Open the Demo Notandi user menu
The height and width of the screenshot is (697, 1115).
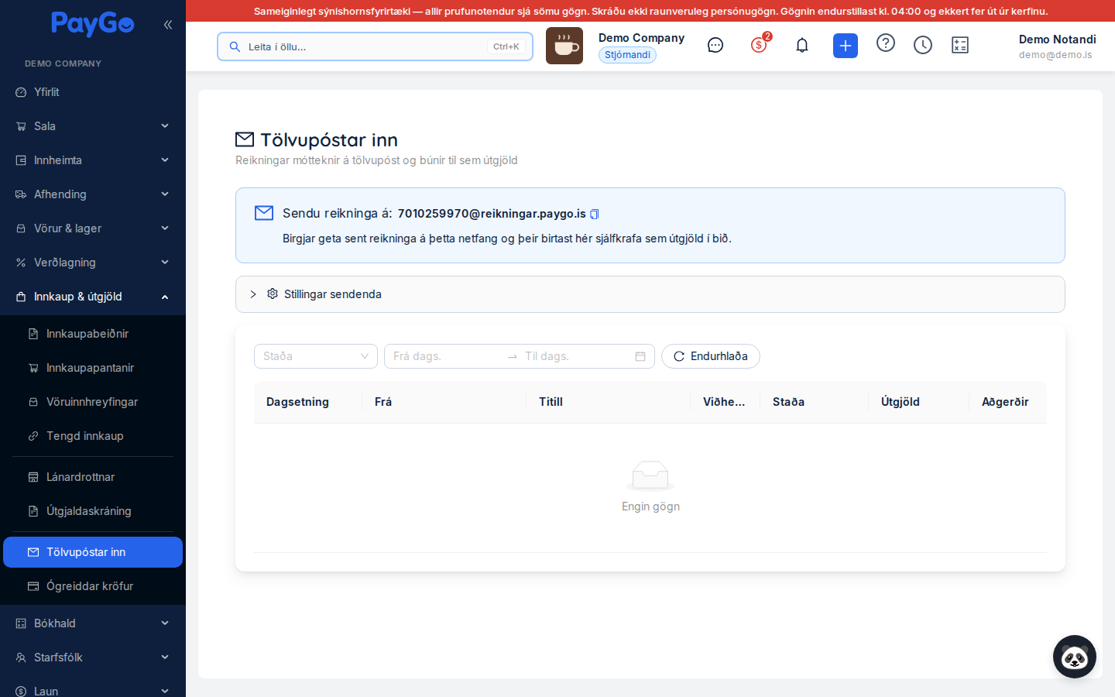coord(1057,46)
